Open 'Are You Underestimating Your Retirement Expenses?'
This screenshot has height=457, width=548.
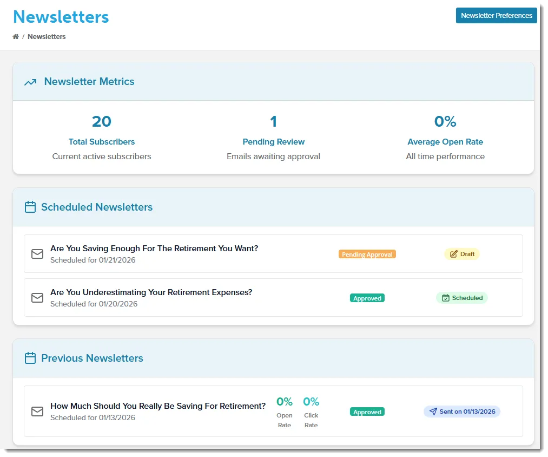tap(151, 292)
